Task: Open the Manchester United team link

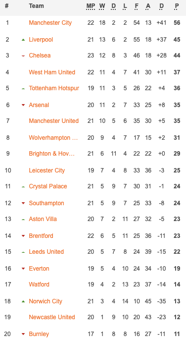Action: (x=54, y=121)
